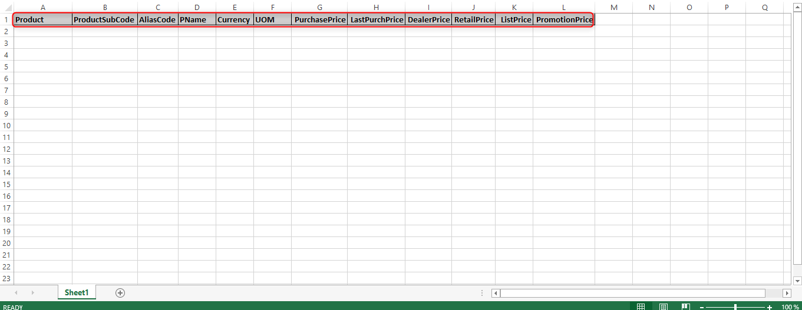
Task: Select the PromotionPrice header cell
Action: coord(564,19)
